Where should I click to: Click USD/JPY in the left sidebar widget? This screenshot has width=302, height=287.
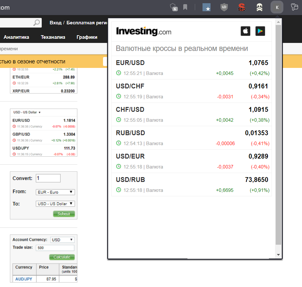pyautogui.click(x=21, y=148)
